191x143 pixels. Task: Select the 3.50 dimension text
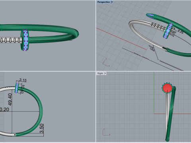click(42, 128)
